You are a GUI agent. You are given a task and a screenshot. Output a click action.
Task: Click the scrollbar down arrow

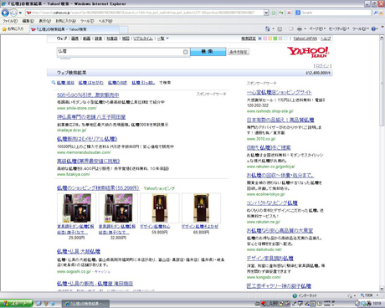click(382, 289)
